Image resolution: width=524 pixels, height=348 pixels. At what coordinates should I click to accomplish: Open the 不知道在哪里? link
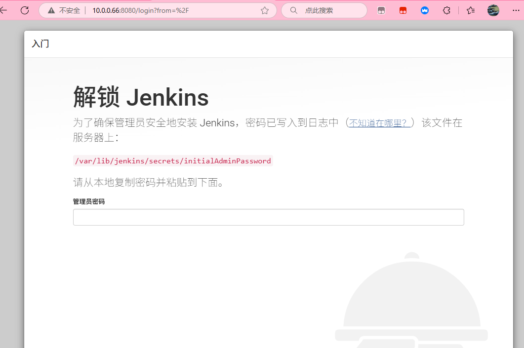pyautogui.click(x=380, y=123)
